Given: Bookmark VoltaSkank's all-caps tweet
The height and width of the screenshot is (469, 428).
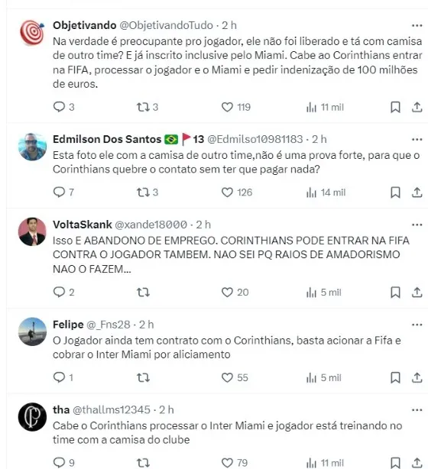Looking at the screenshot, I should pos(395,293).
